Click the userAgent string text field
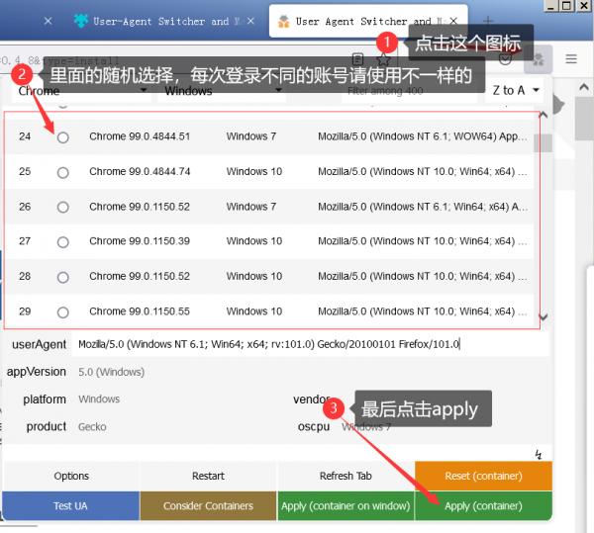This screenshot has width=594, height=533. (309, 345)
